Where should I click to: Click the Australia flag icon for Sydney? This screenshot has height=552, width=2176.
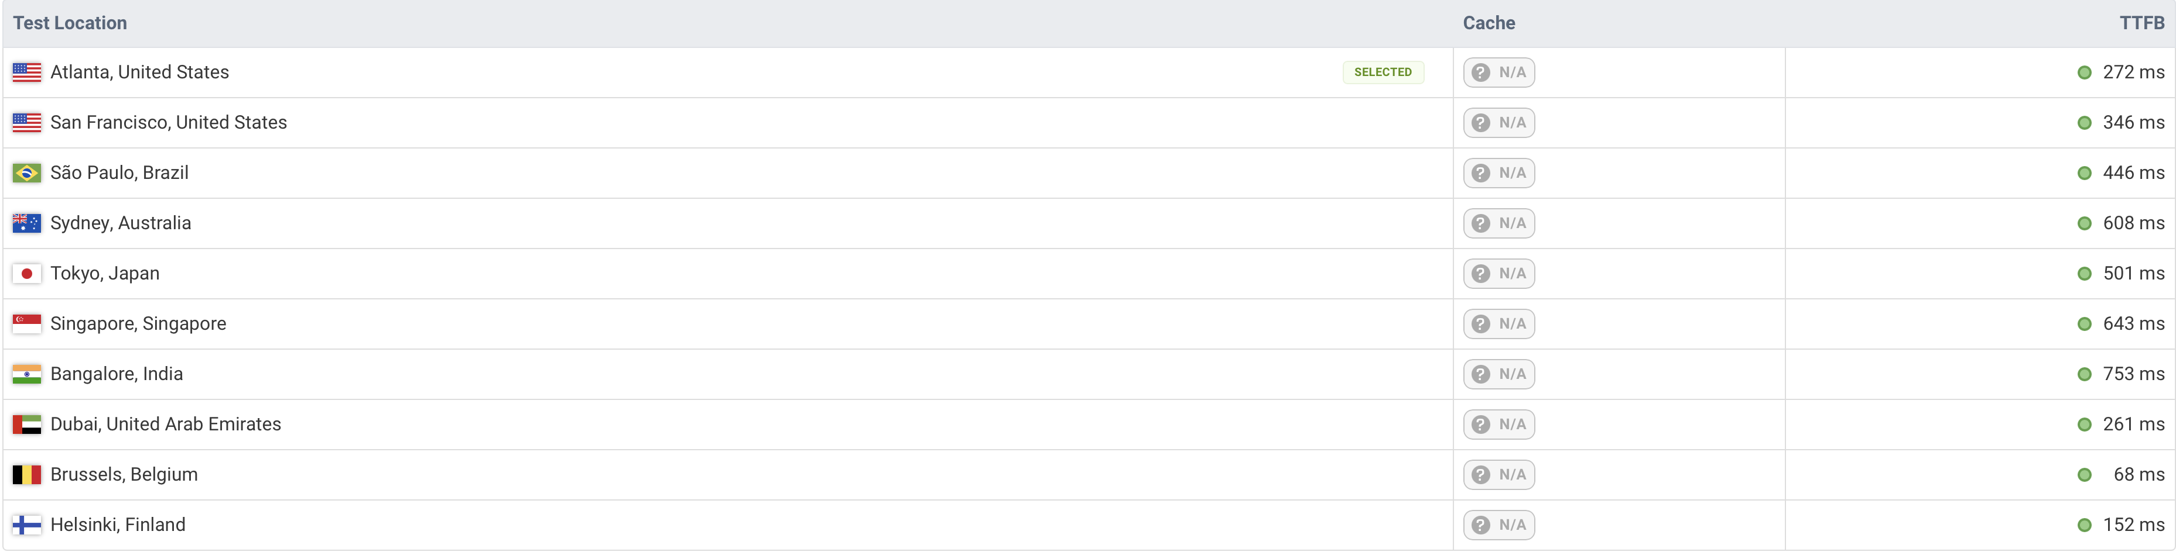coord(26,223)
